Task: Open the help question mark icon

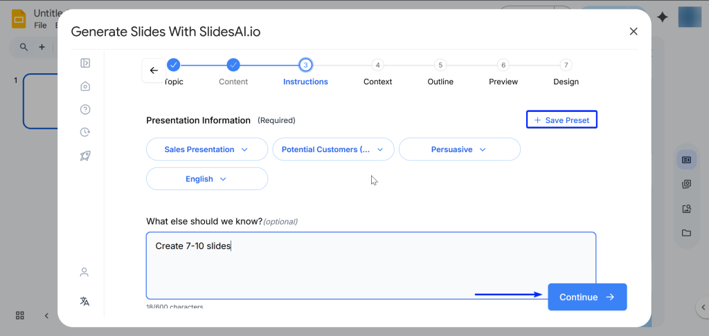Action: tap(85, 109)
